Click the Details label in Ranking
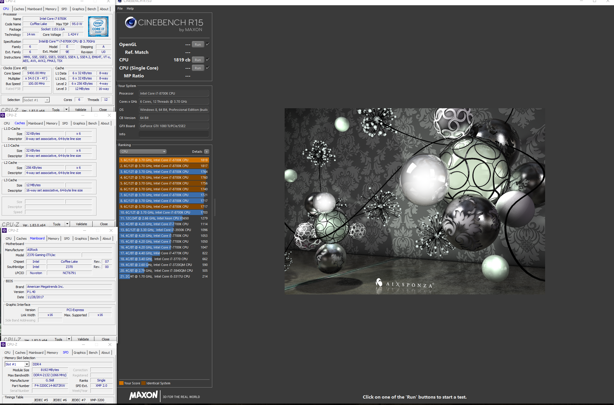Screen dimensions: 614x405 coord(197,152)
